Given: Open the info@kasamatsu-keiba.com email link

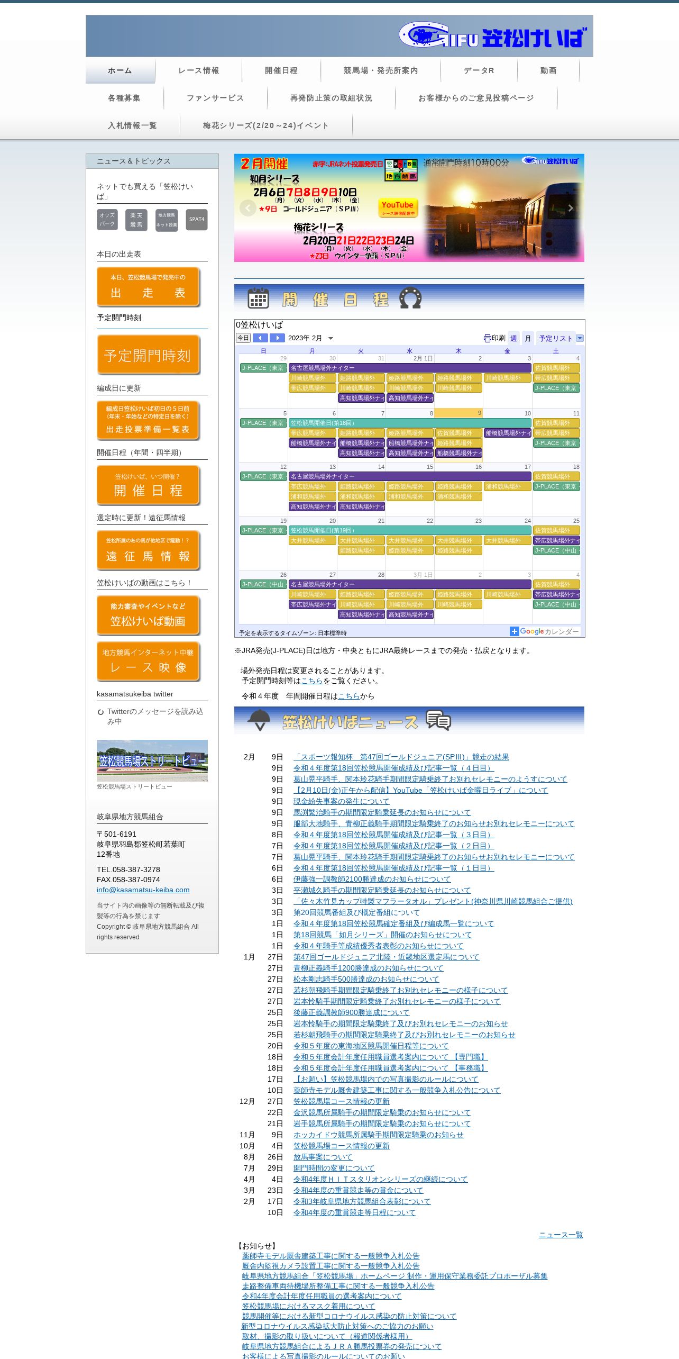Looking at the screenshot, I should 143,890.
